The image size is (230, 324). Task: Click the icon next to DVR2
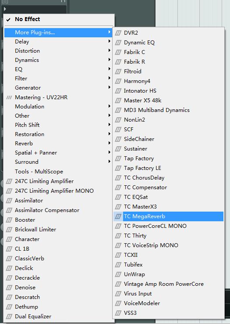pyautogui.click(x=118, y=32)
